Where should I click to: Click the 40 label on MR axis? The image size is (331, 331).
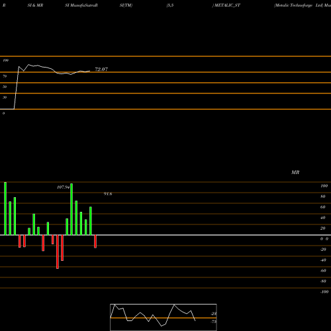[323, 218]
